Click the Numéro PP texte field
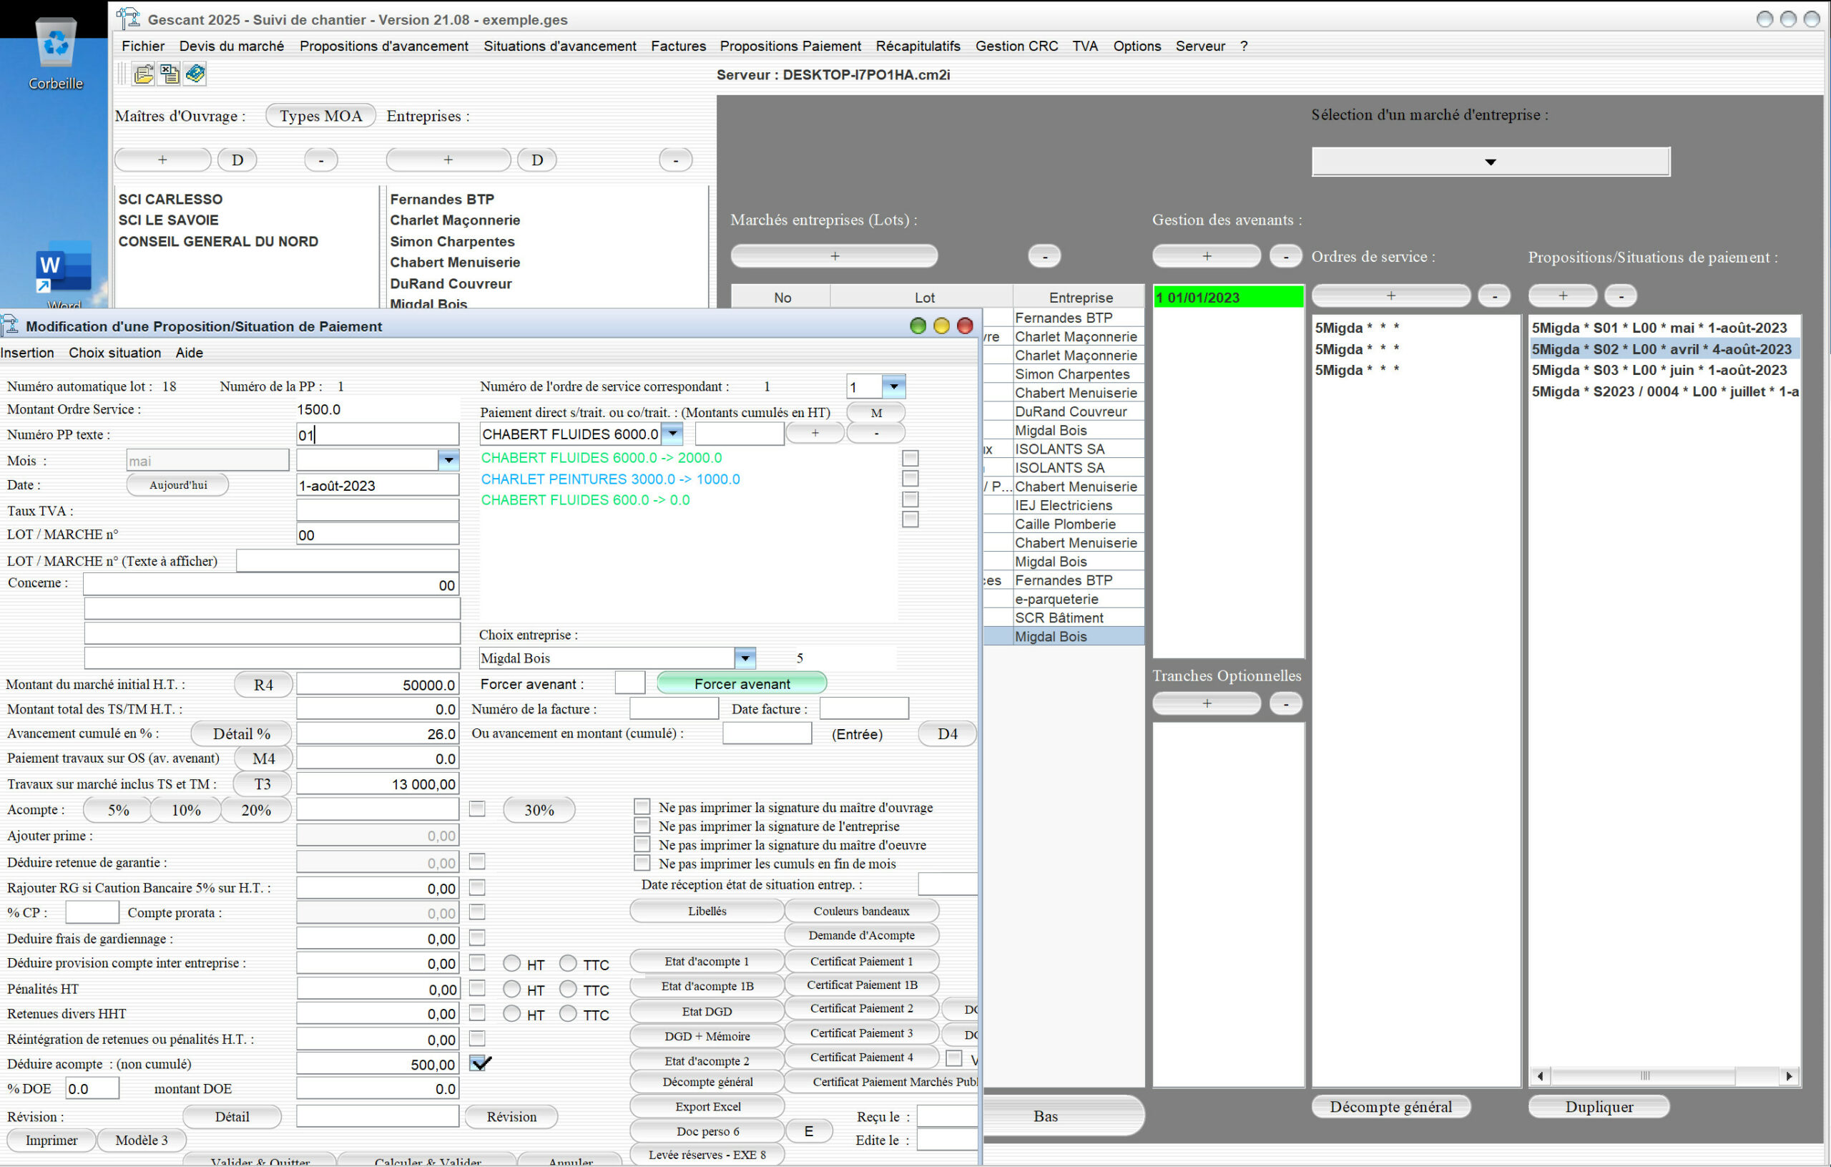 [x=377, y=434]
